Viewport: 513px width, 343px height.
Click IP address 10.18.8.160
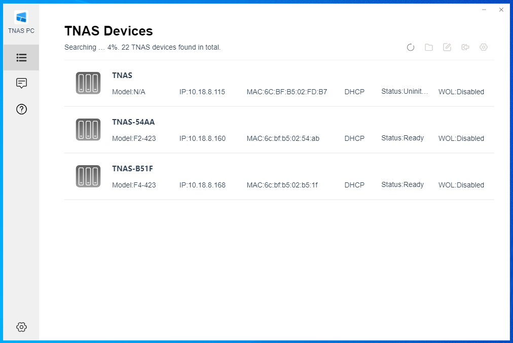[202, 138]
